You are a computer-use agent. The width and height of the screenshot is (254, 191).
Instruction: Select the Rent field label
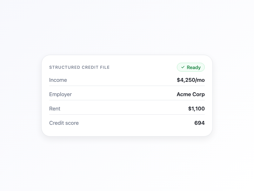55,109
